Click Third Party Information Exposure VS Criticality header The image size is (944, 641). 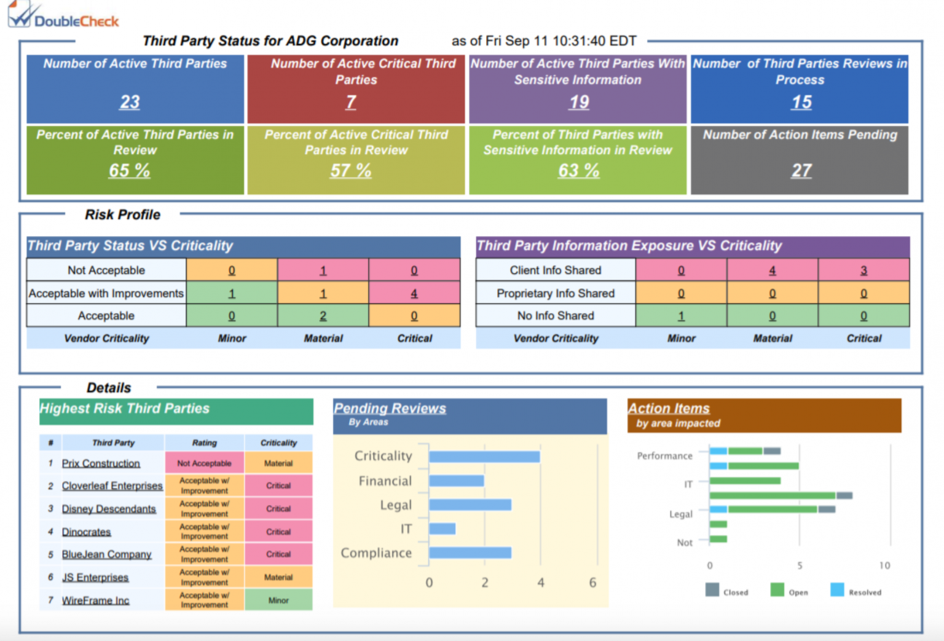pyautogui.click(x=693, y=246)
